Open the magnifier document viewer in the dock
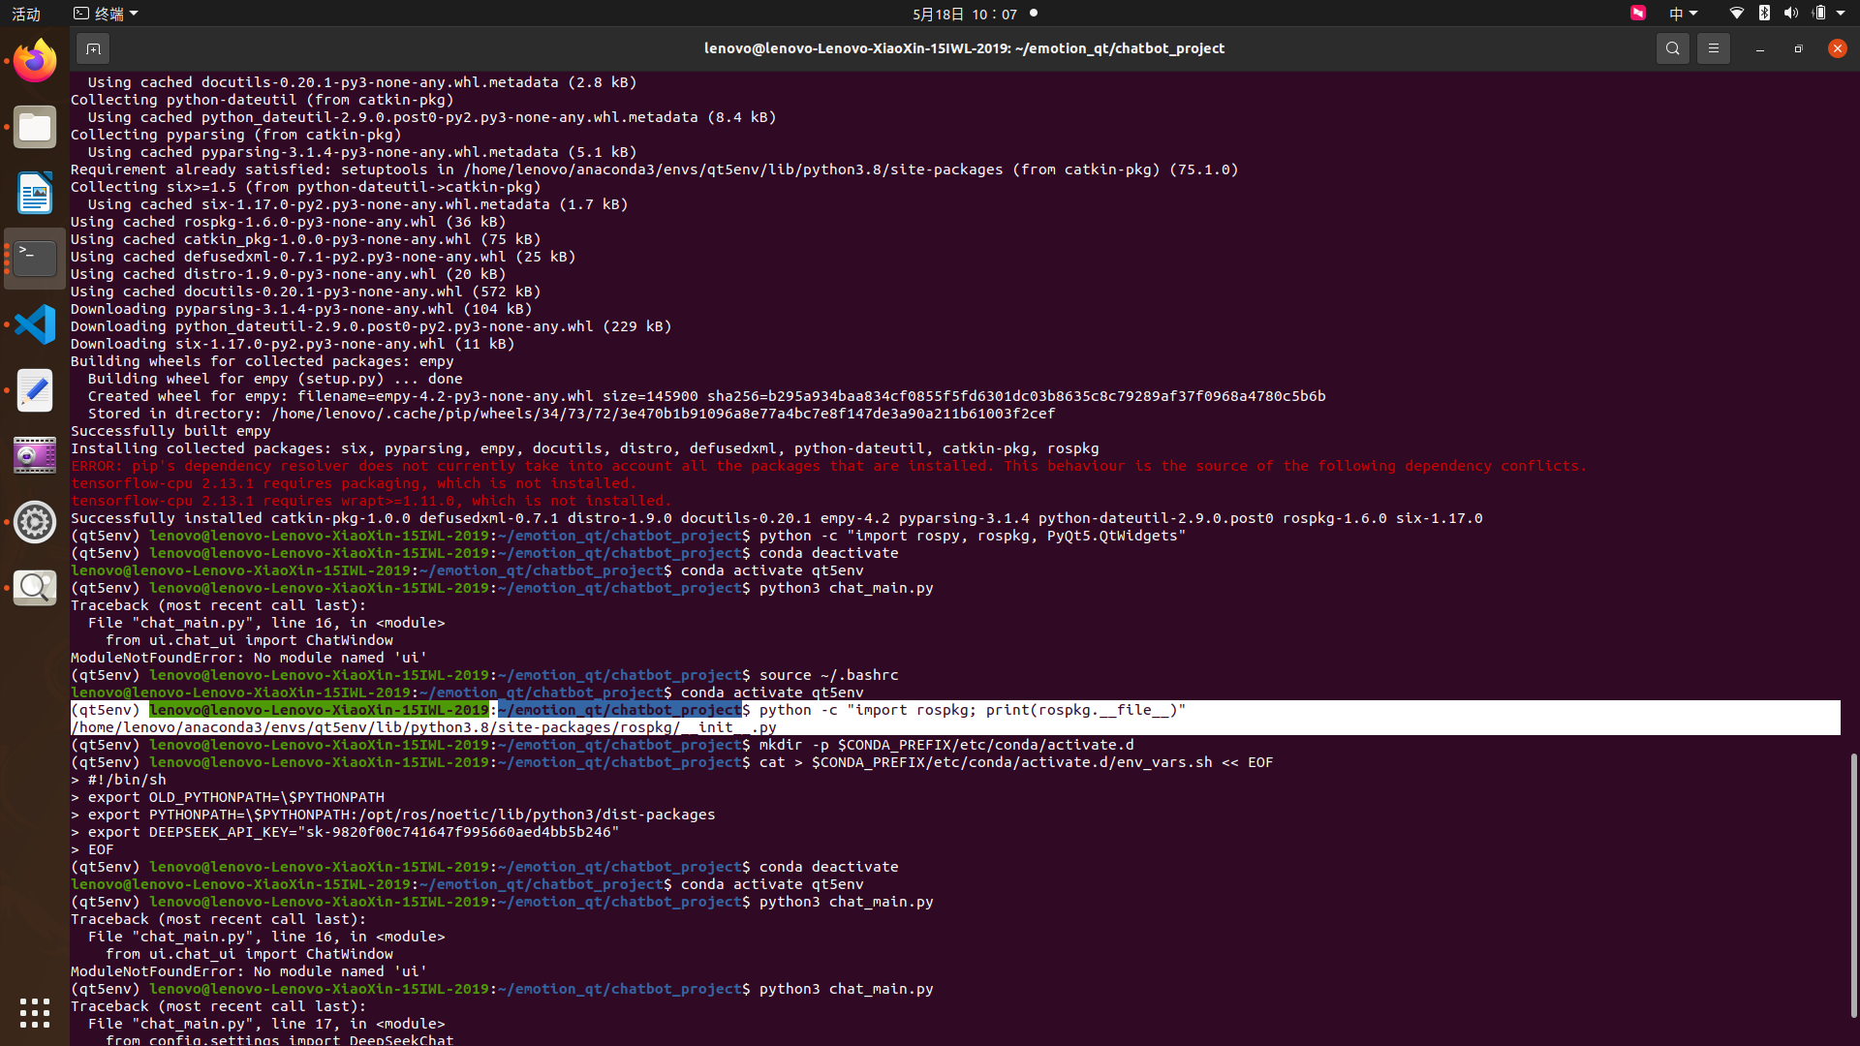1860x1046 pixels. point(35,588)
